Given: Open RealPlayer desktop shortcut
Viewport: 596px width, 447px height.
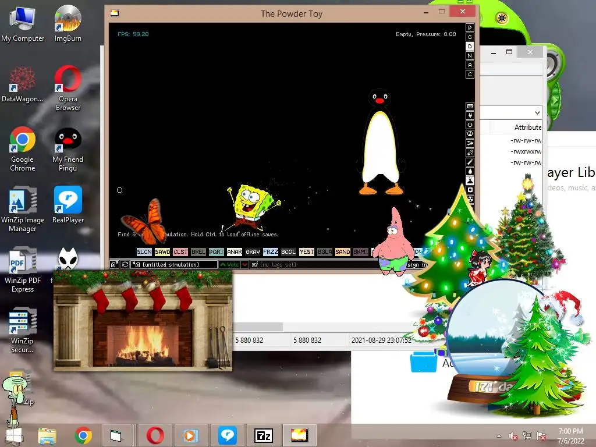Looking at the screenshot, I should [x=68, y=204].
